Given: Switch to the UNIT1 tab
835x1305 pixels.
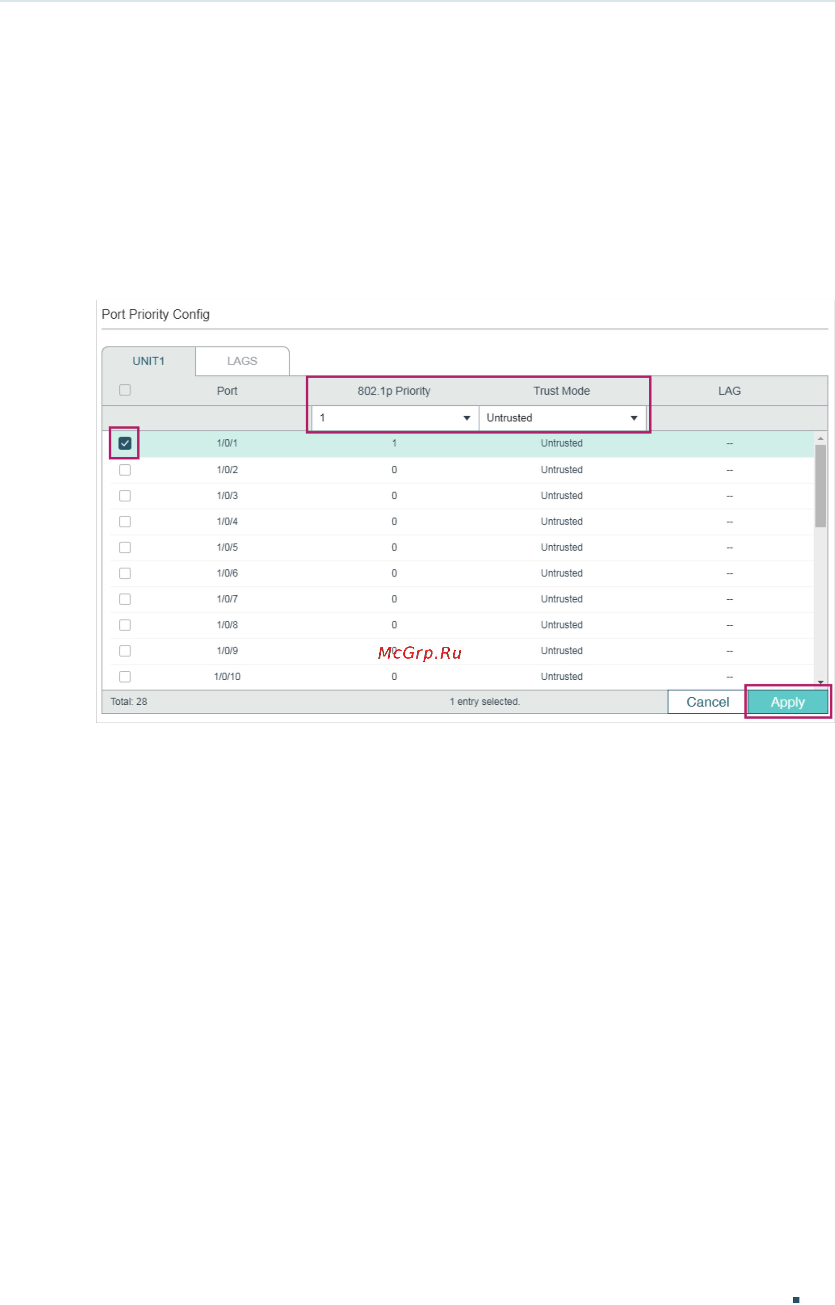Looking at the screenshot, I should [149, 361].
